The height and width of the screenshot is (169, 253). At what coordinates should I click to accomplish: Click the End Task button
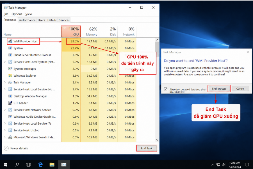(147, 148)
